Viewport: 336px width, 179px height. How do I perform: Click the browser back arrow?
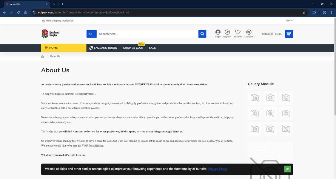pos(4,12)
